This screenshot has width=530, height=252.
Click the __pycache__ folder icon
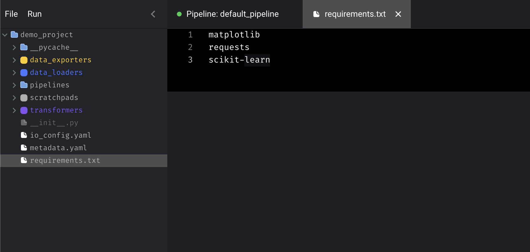[x=24, y=47]
